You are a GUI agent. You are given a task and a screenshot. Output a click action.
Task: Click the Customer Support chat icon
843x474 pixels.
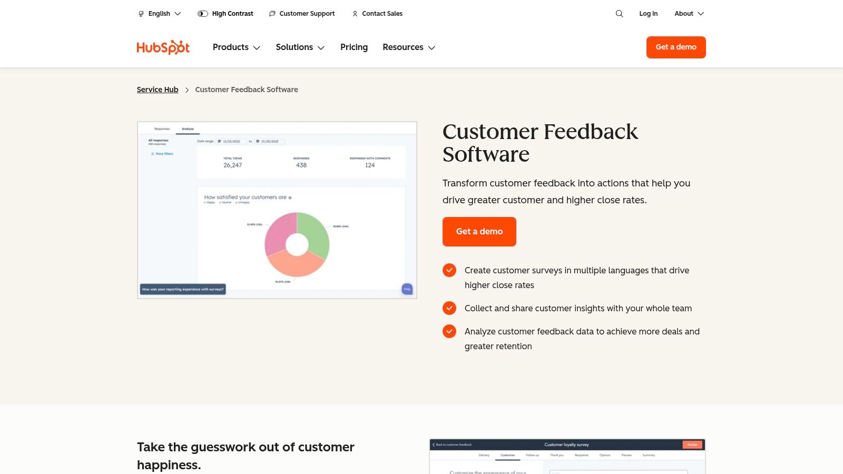pos(272,14)
